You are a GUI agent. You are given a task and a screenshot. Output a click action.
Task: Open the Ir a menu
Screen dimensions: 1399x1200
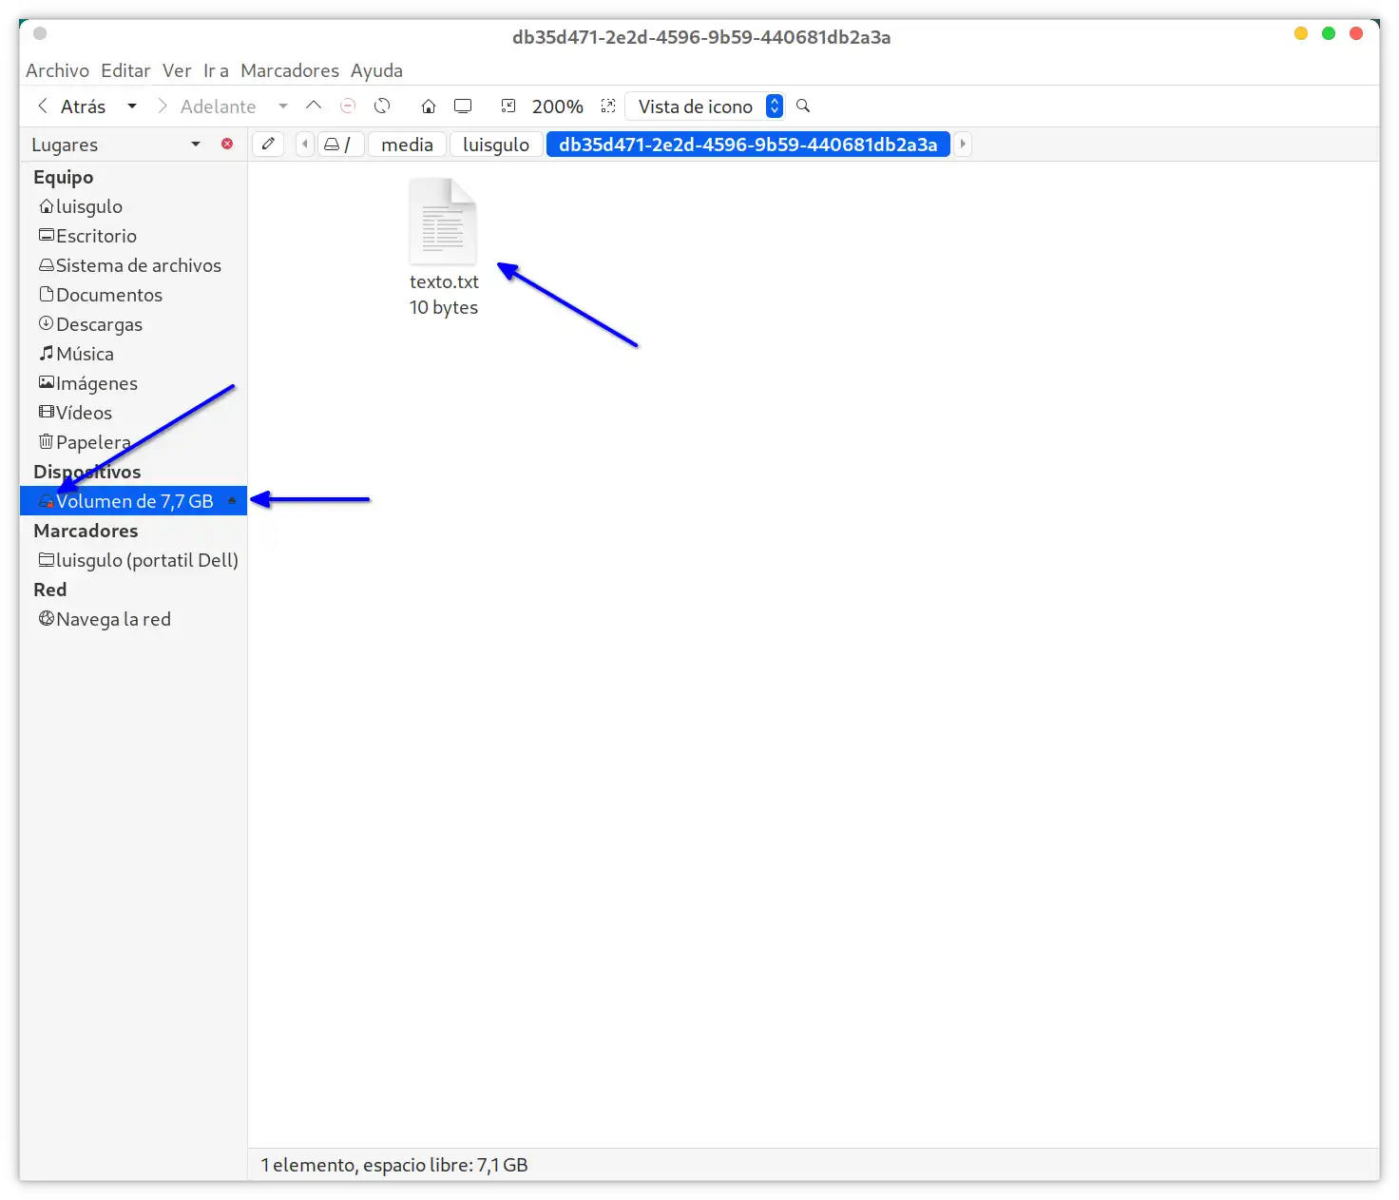[216, 70]
